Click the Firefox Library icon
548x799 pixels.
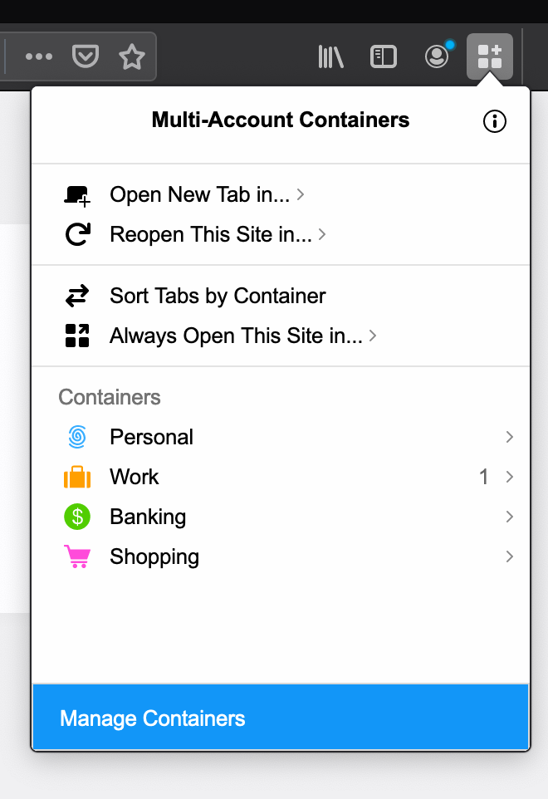coord(330,56)
